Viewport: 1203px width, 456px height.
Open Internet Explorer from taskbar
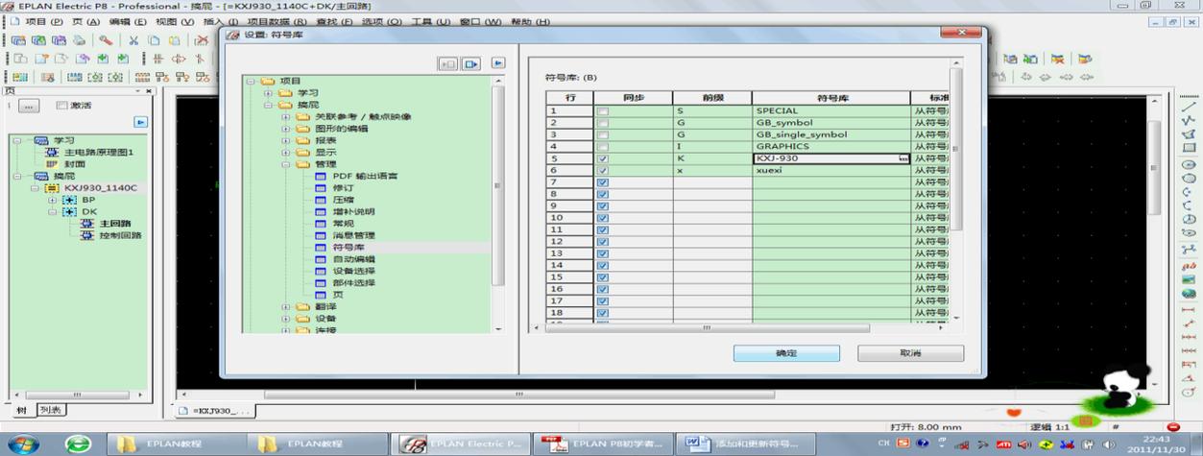coord(78,444)
